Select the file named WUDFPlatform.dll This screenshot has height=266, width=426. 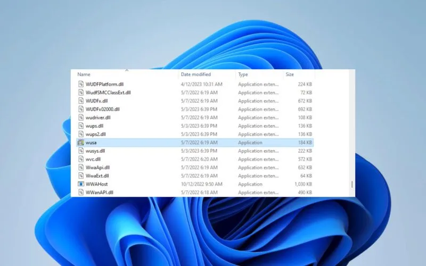pyautogui.click(x=104, y=84)
